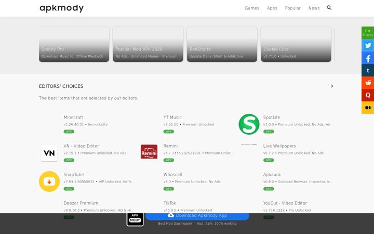Open the News section

click(x=314, y=8)
